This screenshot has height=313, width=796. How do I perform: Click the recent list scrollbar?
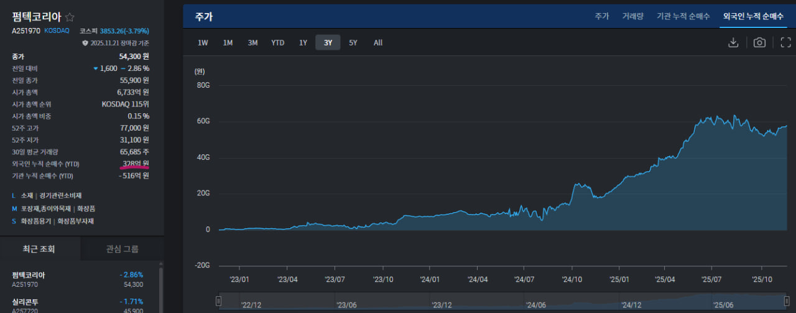click(x=161, y=289)
